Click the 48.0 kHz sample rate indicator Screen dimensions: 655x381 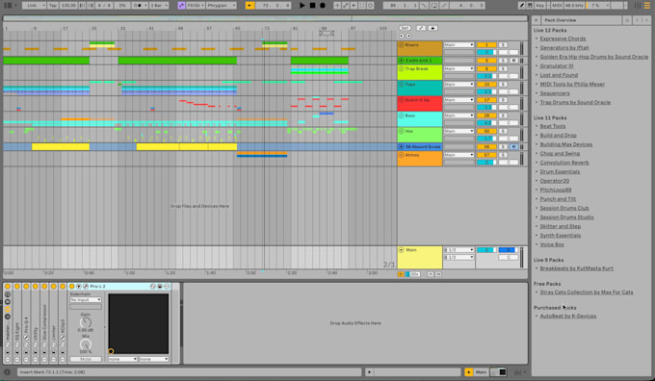(x=574, y=6)
